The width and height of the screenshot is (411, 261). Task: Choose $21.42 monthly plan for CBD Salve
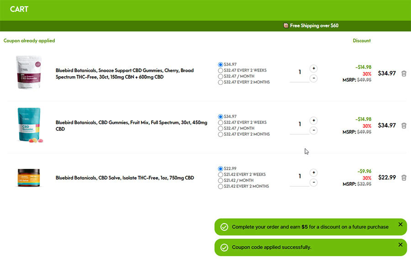pyautogui.click(x=221, y=181)
